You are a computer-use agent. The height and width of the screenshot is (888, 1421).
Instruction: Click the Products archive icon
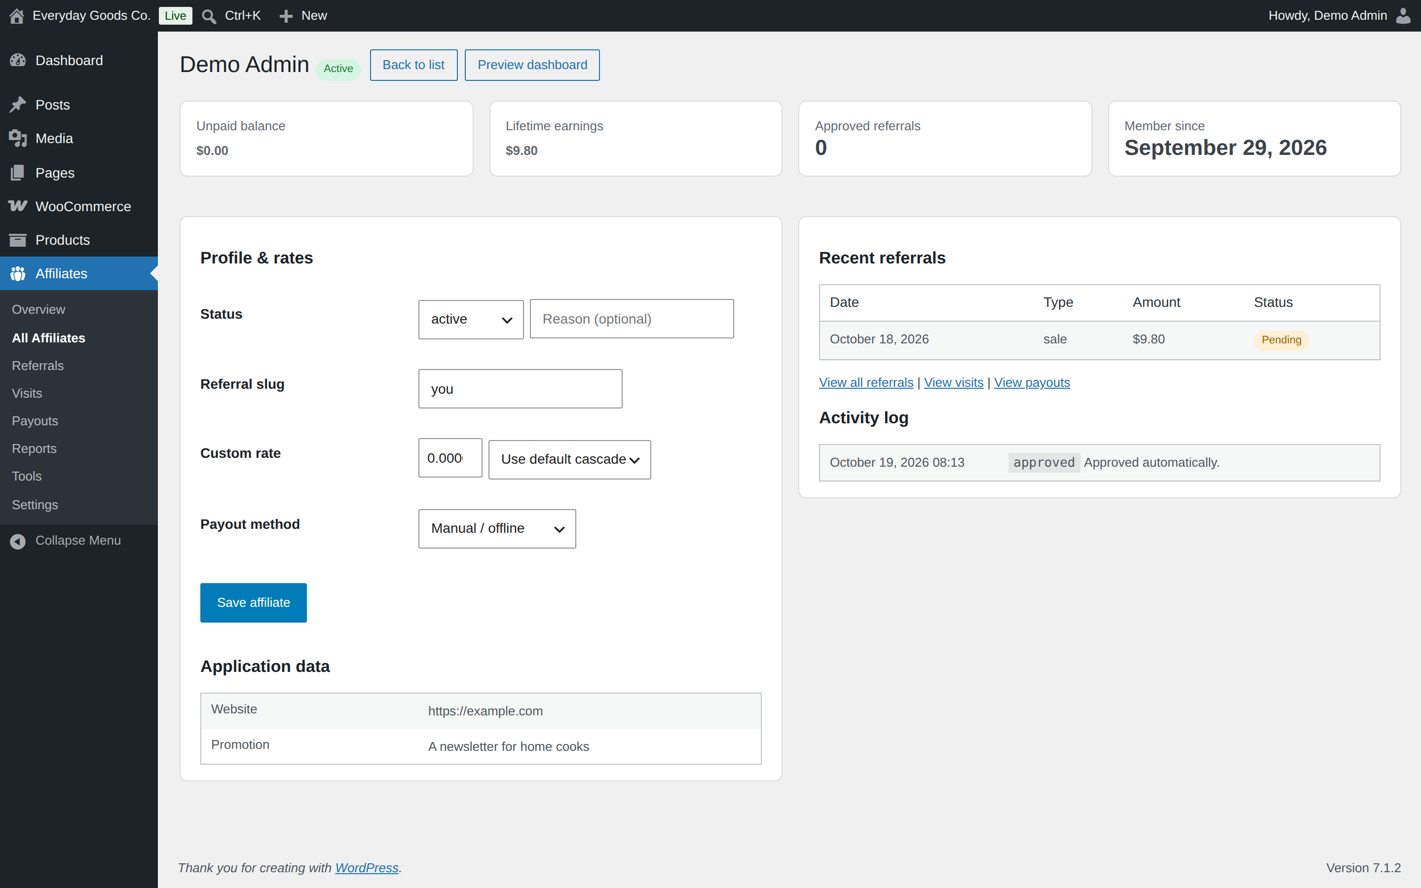tap(18, 240)
